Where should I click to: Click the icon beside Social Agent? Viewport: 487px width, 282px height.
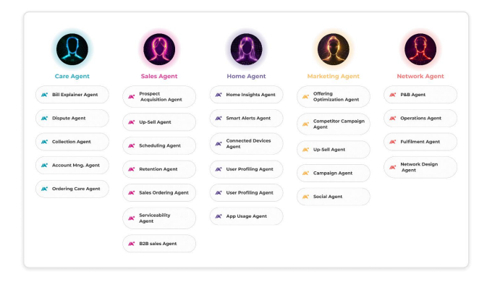305,197
